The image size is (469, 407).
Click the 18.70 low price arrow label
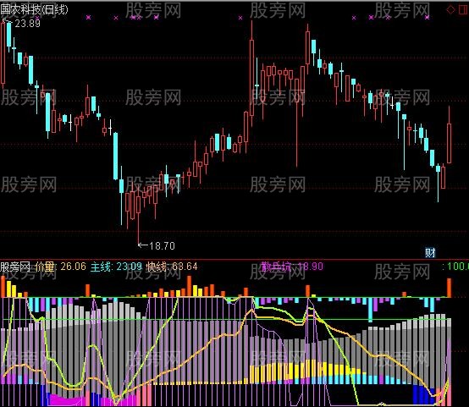(x=157, y=246)
